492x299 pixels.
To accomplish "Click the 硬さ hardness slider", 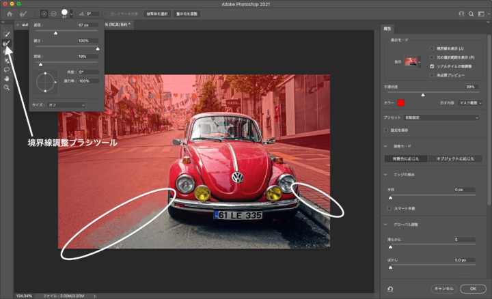I will [x=66, y=47].
